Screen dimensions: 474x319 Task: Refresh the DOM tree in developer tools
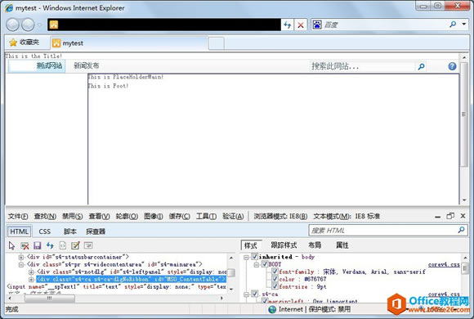50,245
